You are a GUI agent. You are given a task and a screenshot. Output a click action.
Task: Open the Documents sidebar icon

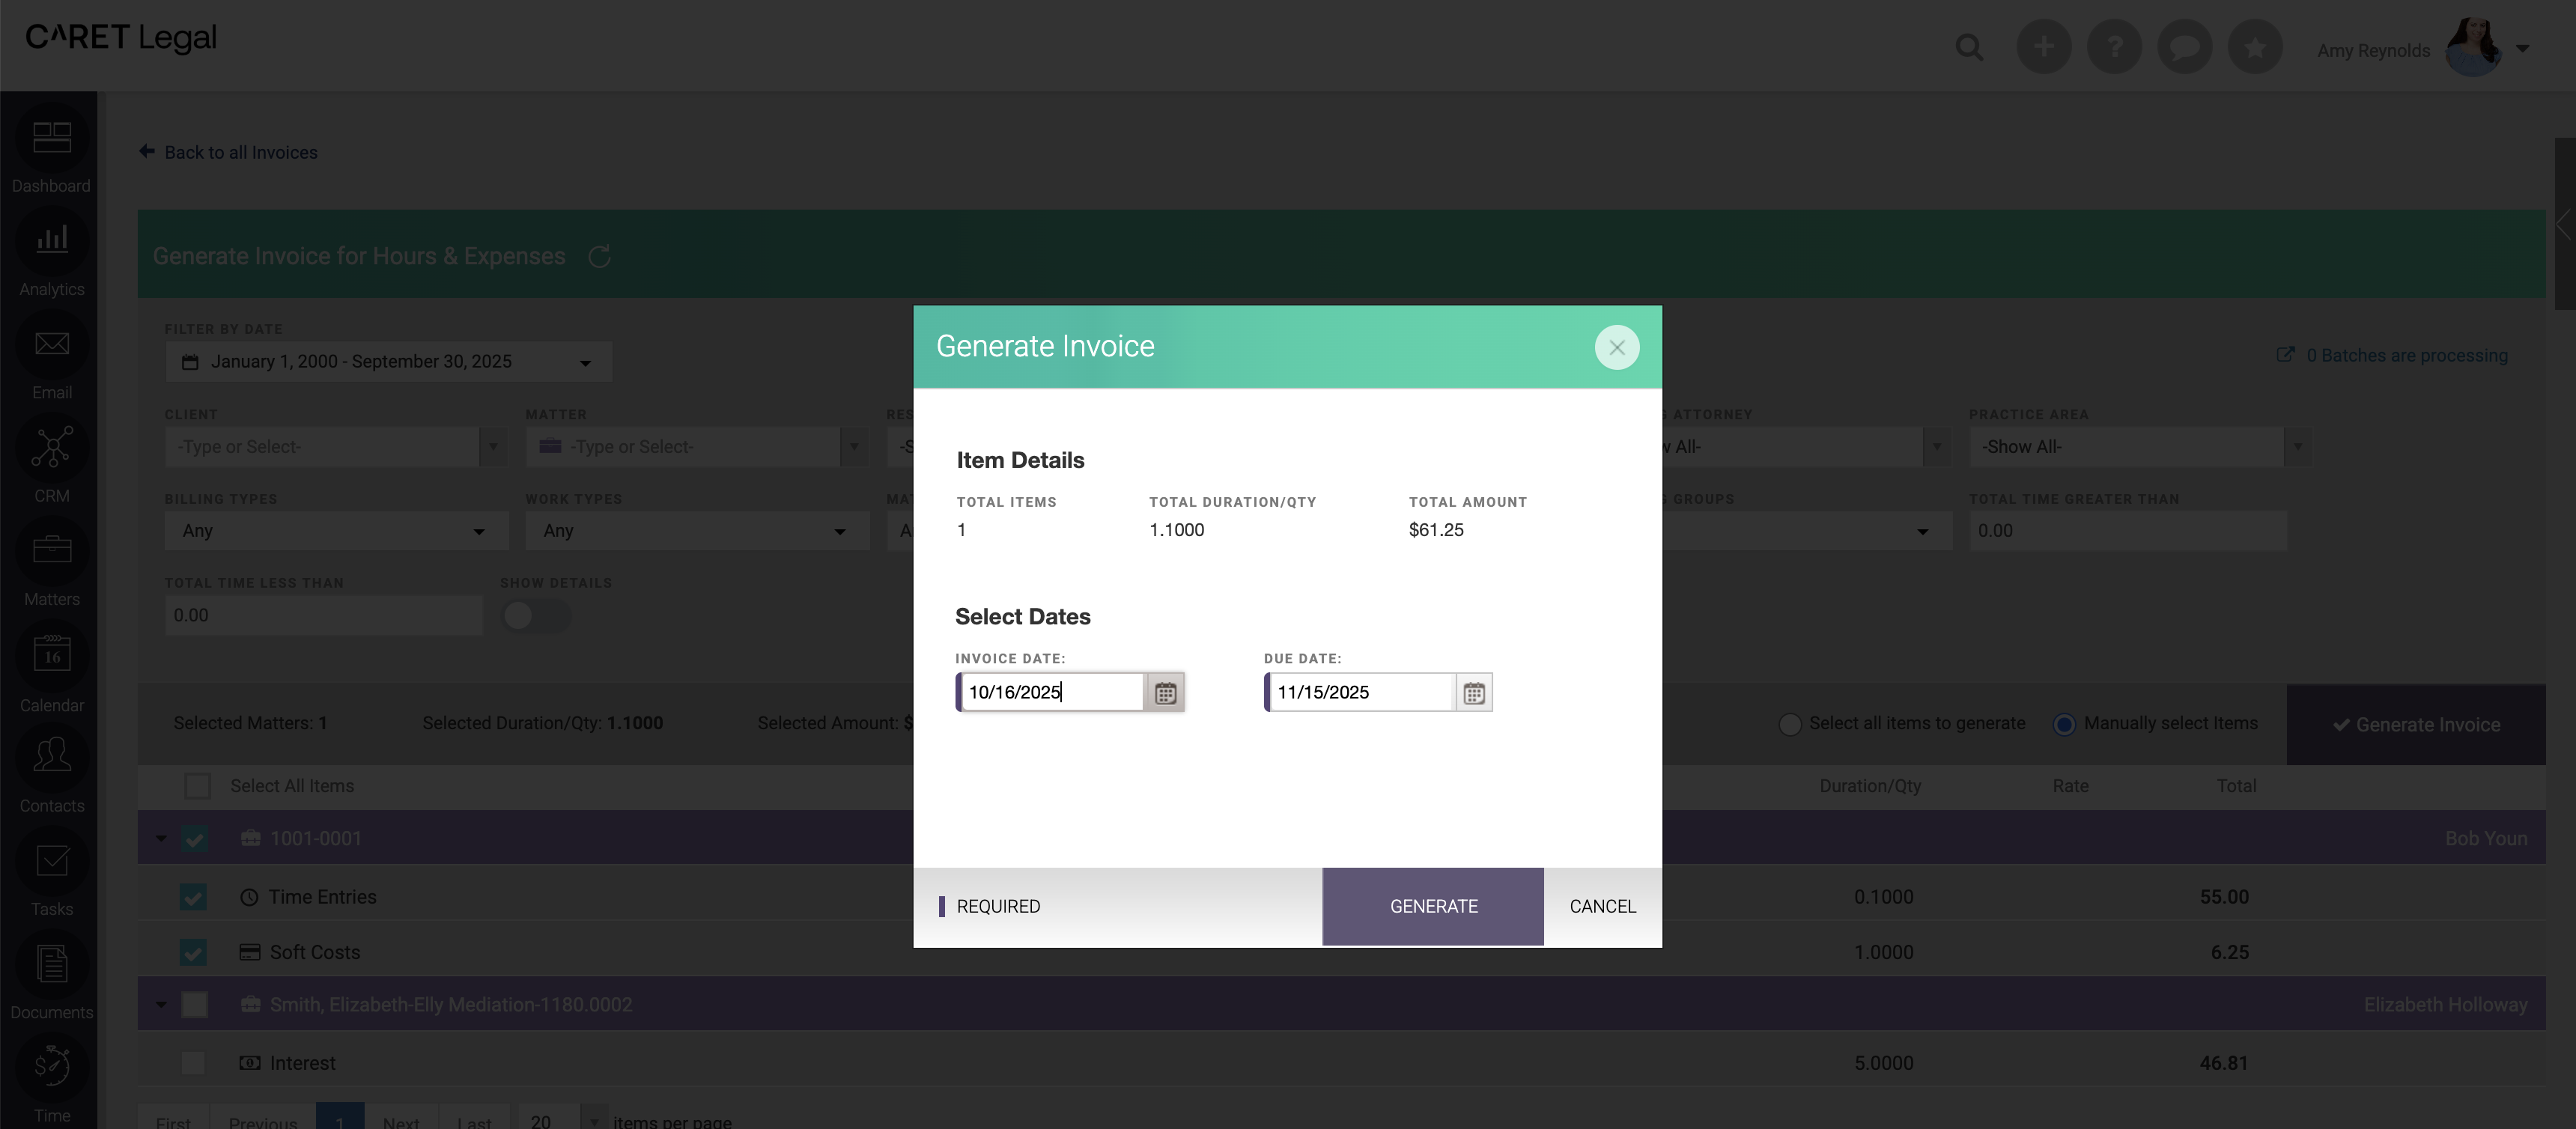click(51, 964)
